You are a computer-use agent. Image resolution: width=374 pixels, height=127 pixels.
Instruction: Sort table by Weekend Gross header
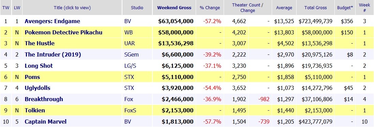pyautogui.click(x=174, y=7)
